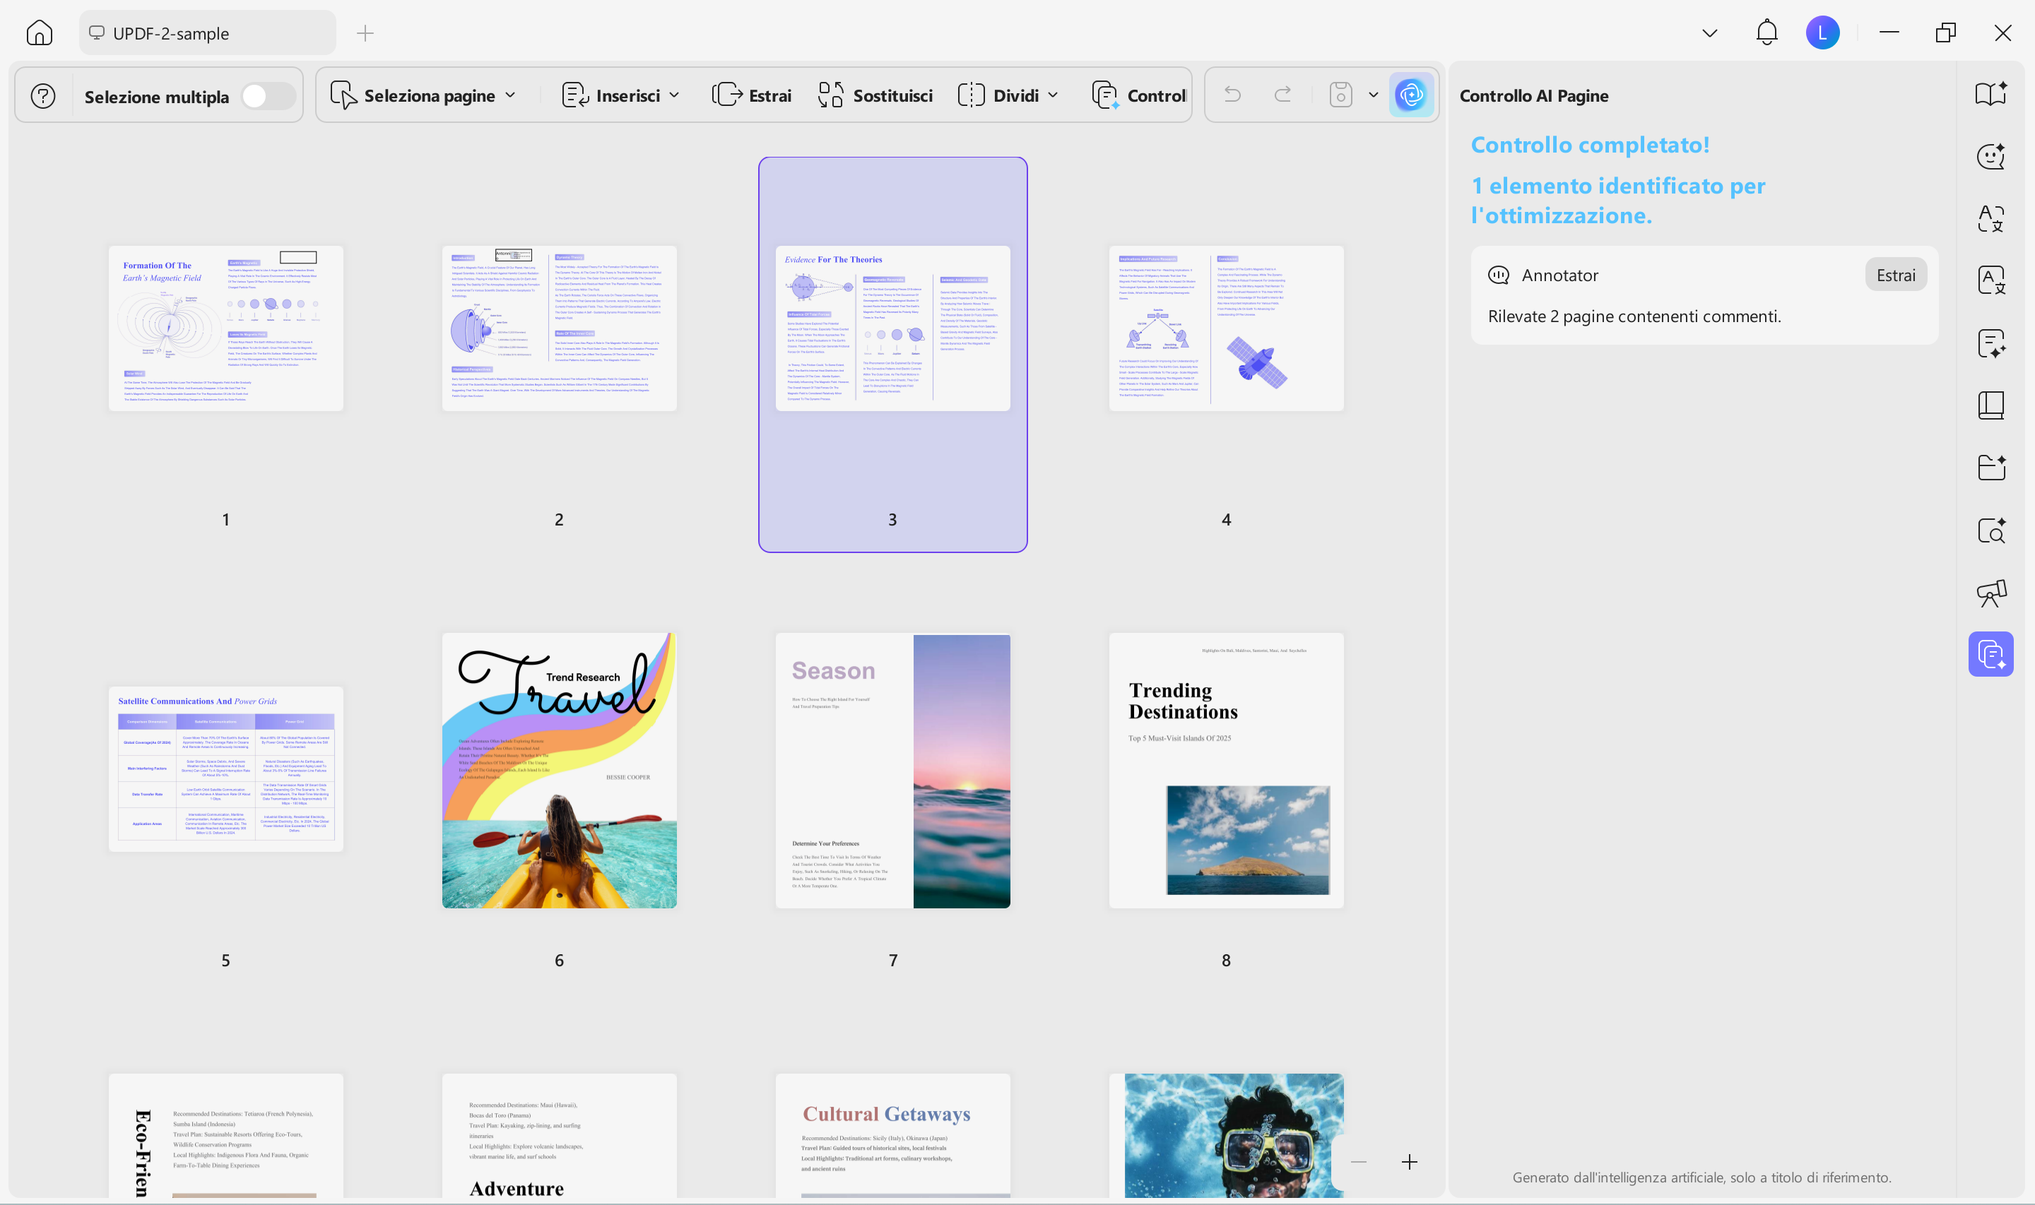Screen dimensions: 2035x1205
Task: Switch to the UPDF-2-sample tab
Action: click(207, 33)
